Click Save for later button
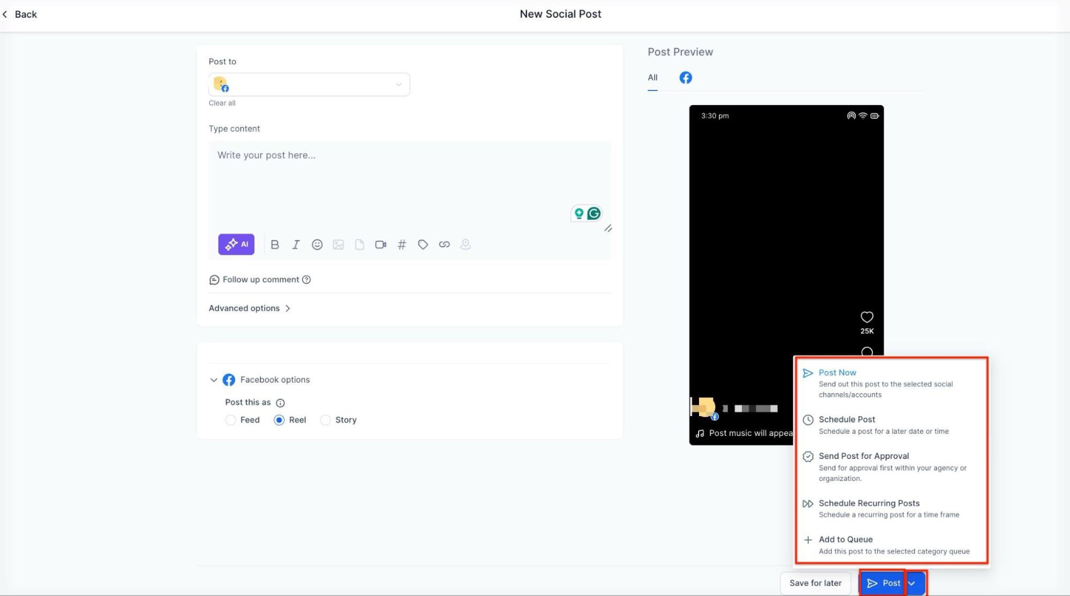 coord(815,583)
